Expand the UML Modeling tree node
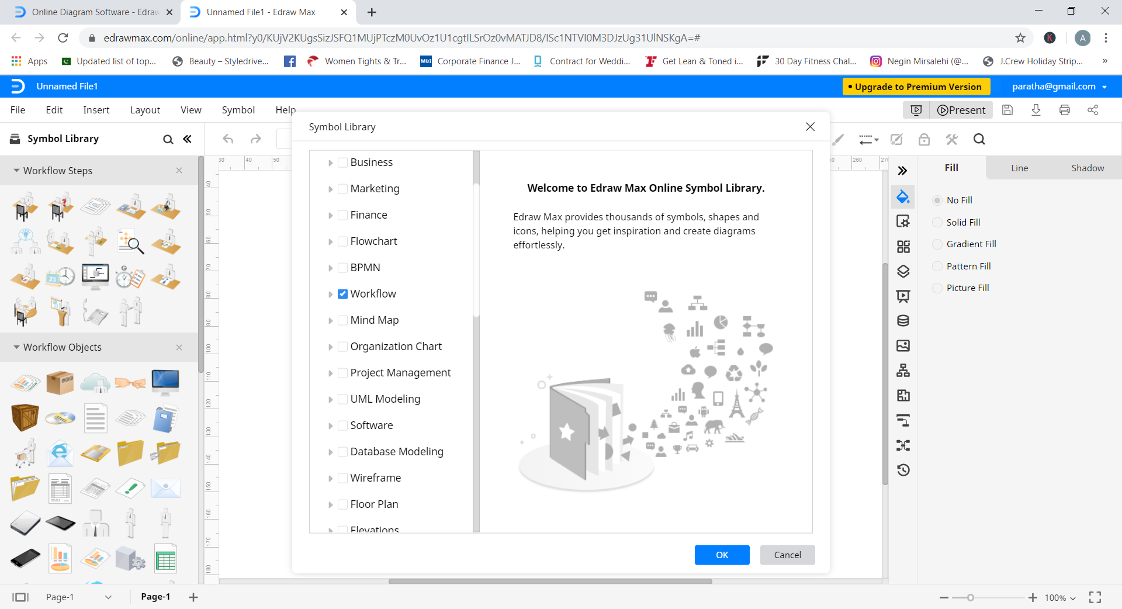This screenshot has height=609, width=1122. tap(330, 400)
